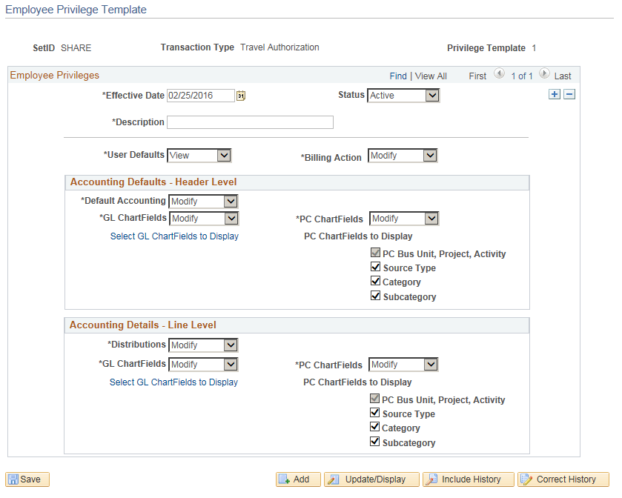Click the Include History button

[x=468, y=479]
